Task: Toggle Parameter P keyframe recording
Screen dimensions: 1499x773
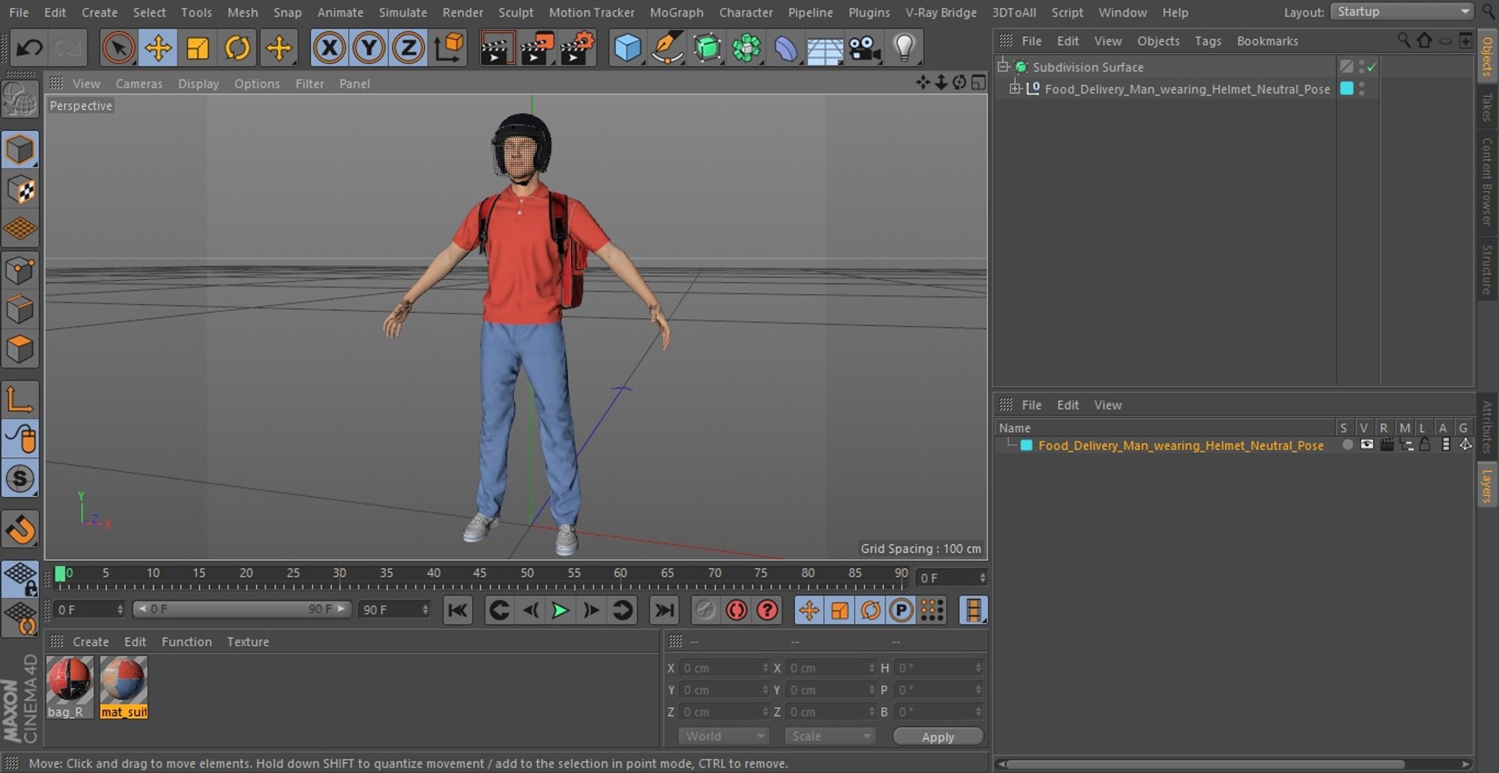Action: point(901,611)
